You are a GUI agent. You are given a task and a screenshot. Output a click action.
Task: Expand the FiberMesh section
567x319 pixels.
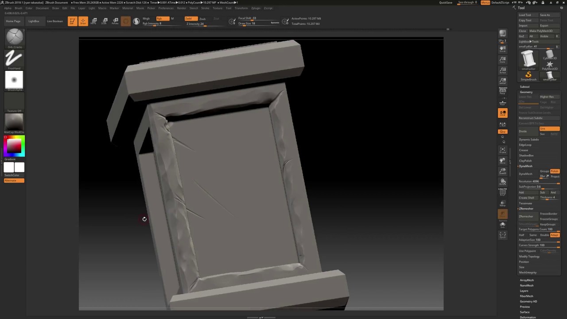tap(527, 296)
